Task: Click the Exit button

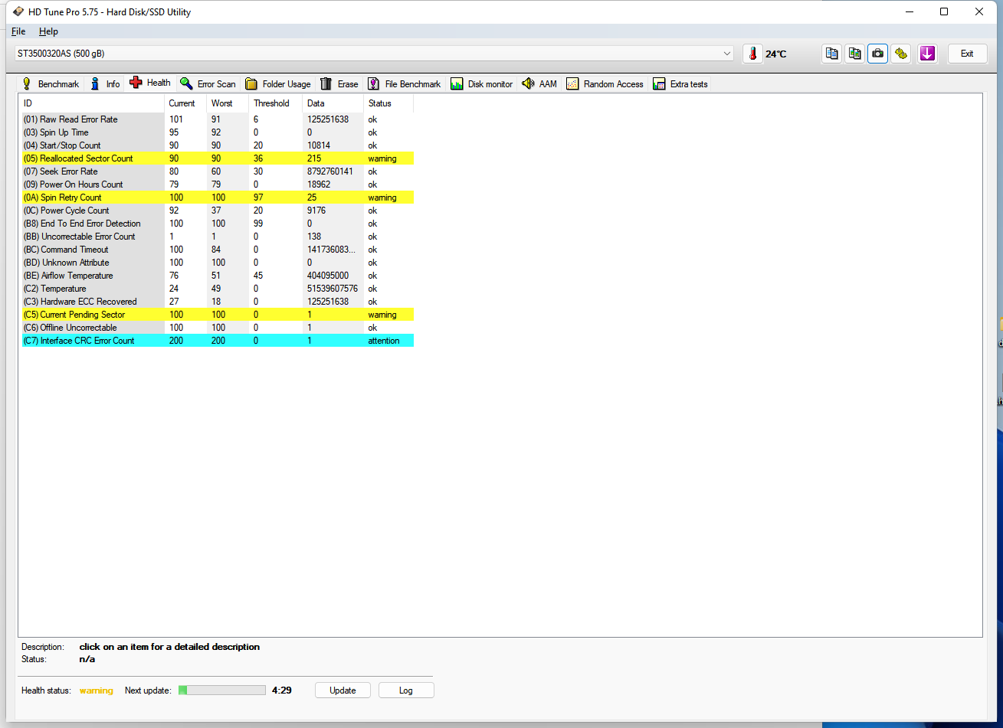Action: click(x=967, y=54)
